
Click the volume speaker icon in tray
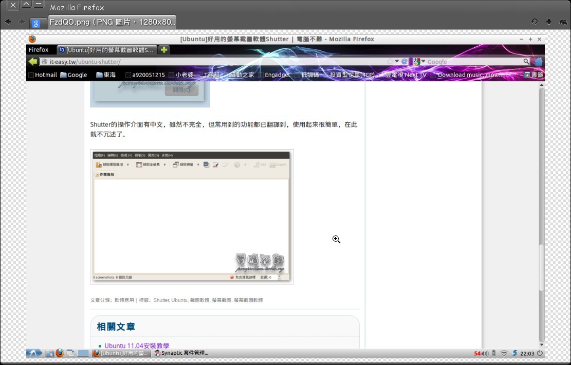485,353
